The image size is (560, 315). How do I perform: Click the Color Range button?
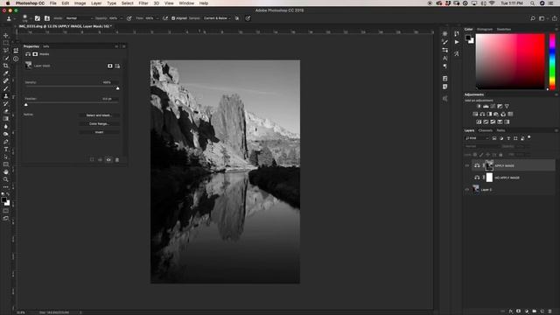pos(99,123)
